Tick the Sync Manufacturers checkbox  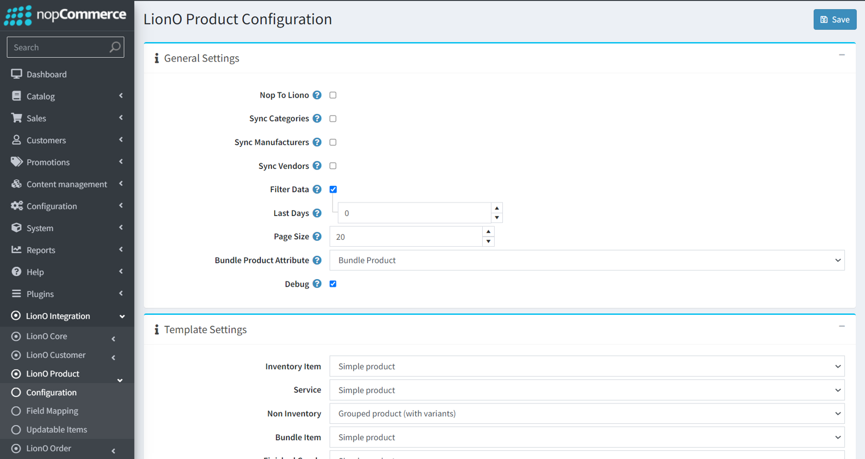333,142
